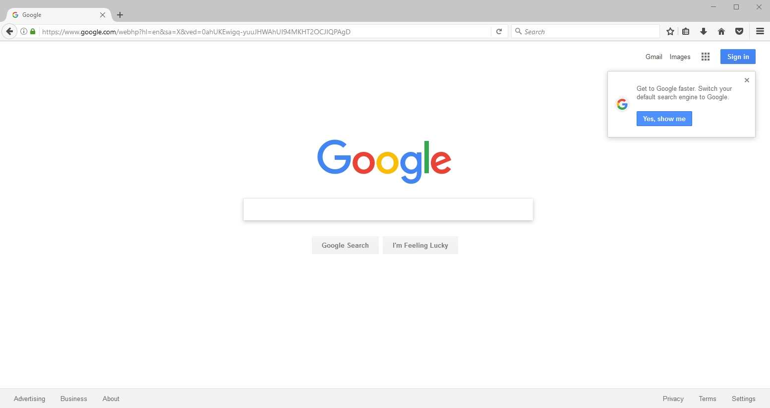Go to the Firefox home page icon

coord(721,31)
